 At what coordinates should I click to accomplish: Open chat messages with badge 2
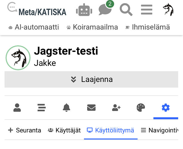pos(106,9)
